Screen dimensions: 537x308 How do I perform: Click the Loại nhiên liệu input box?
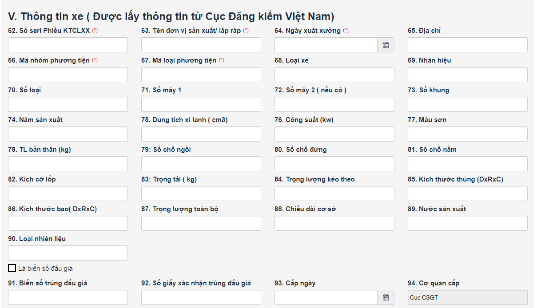point(68,253)
